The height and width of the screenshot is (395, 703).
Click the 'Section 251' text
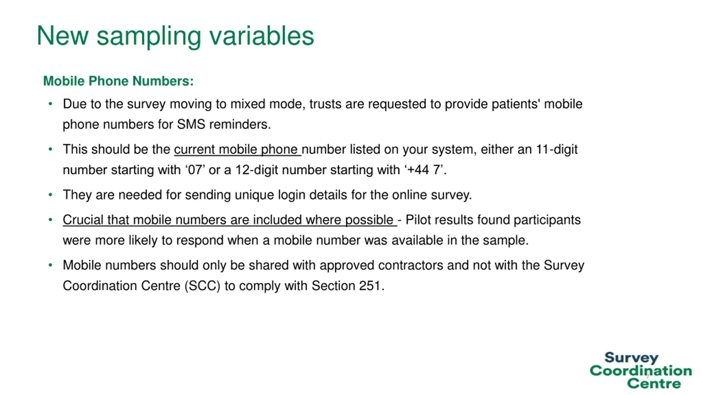click(346, 286)
